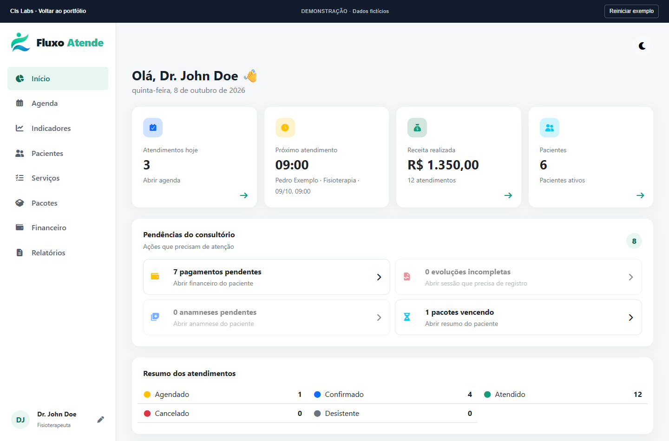Toggle dark mode with the moon icon
Viewport: 669px width, 441px height.
pyautogui.click(x=642, y=46)
